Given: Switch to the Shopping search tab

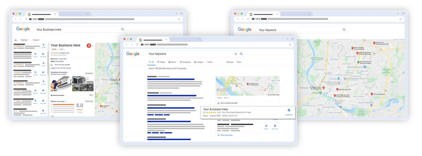Looking at the screenshot, I should [185, 62].
